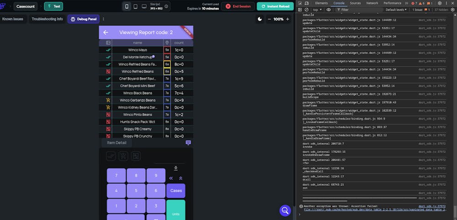Click the Item Detail tab label
Viewport: 457px width, 220px height.
117,142
